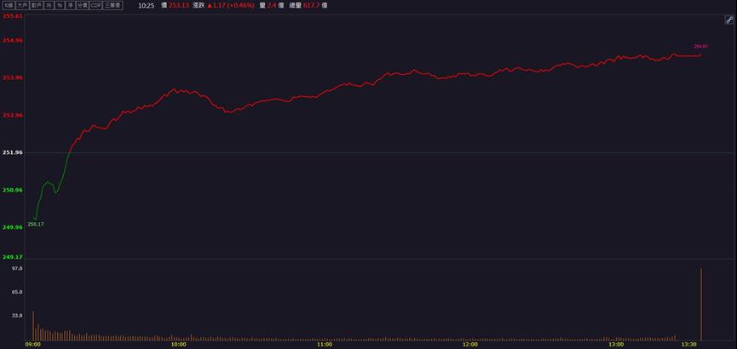
Task: Toggle the 散戶 indicator button
Action: (37, 5)
